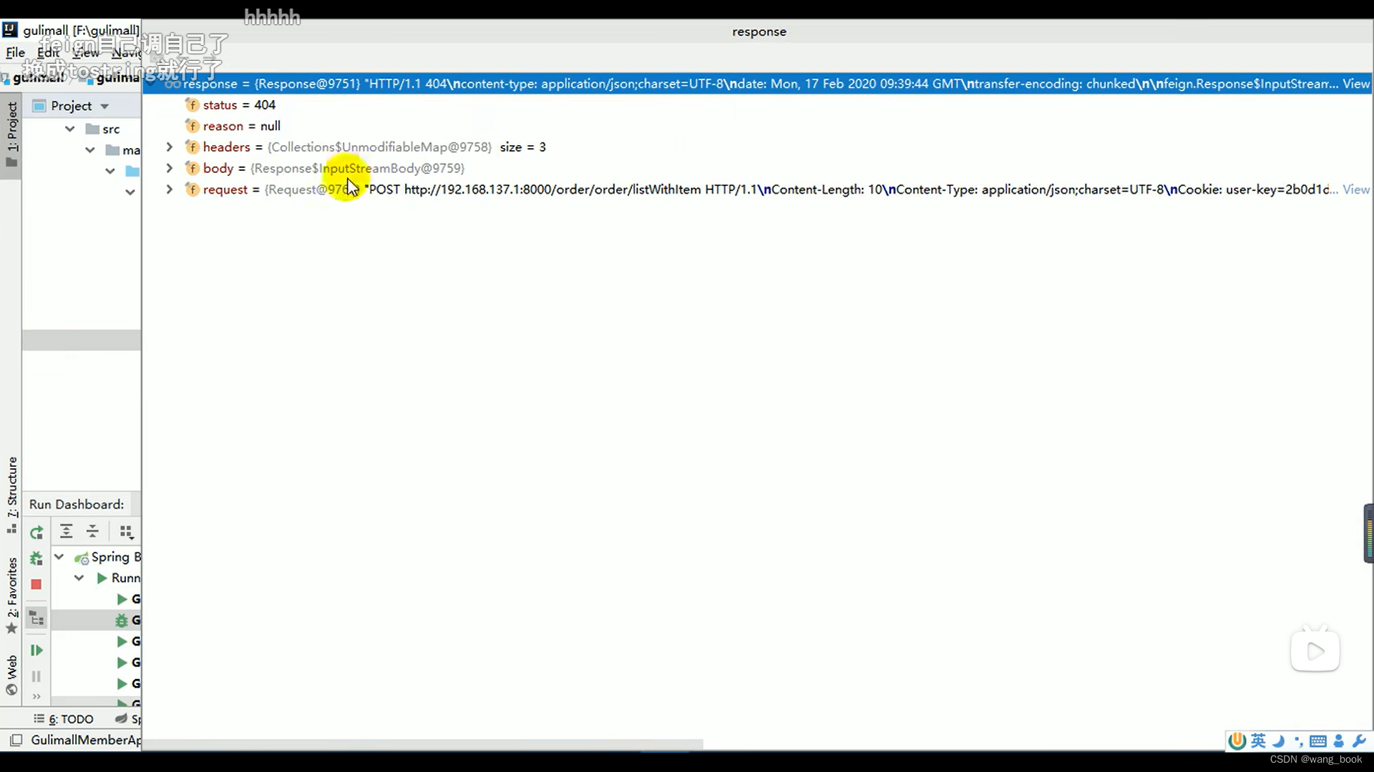Expand the headers field node

point(169,147)
